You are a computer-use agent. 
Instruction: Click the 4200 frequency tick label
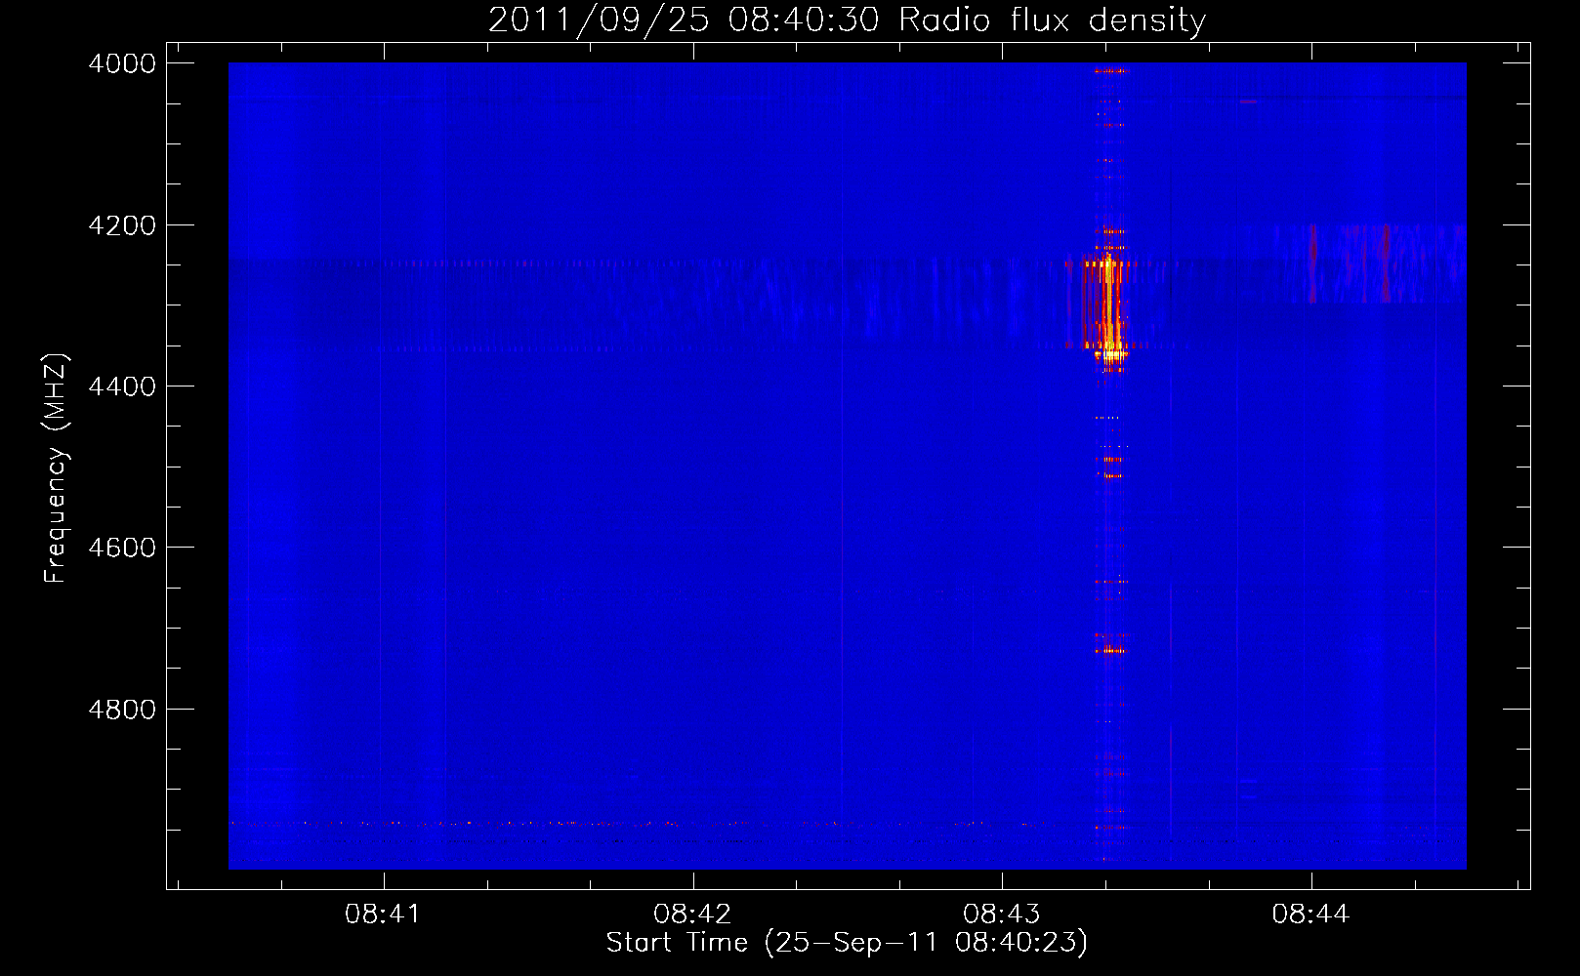(x=122, y=225)
